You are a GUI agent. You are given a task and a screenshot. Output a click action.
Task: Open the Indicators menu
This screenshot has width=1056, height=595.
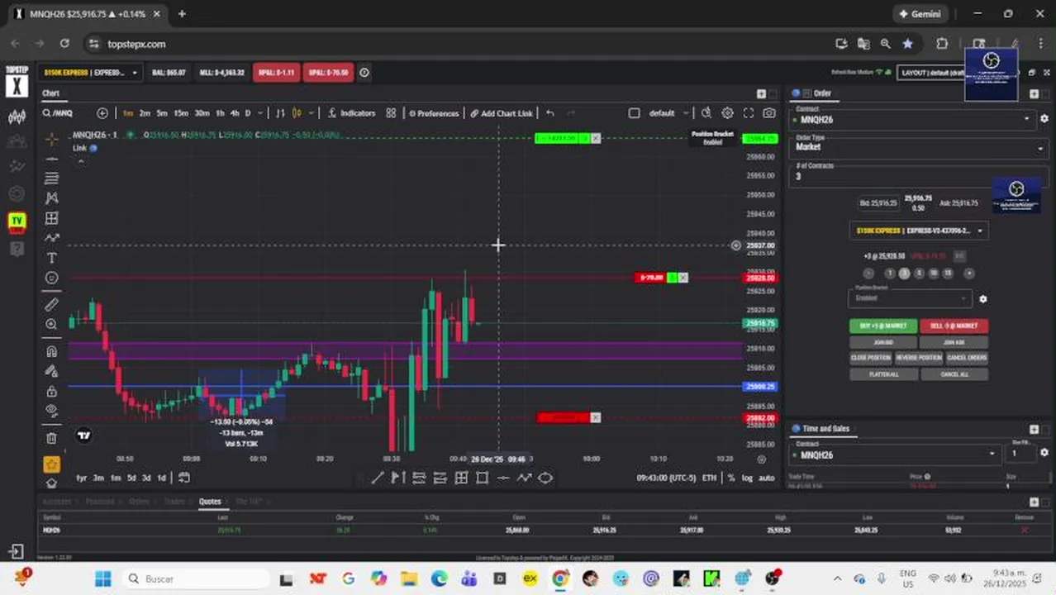351,113
